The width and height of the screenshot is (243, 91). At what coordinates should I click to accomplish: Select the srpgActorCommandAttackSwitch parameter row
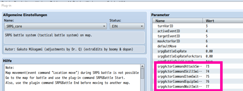[198, 66]
